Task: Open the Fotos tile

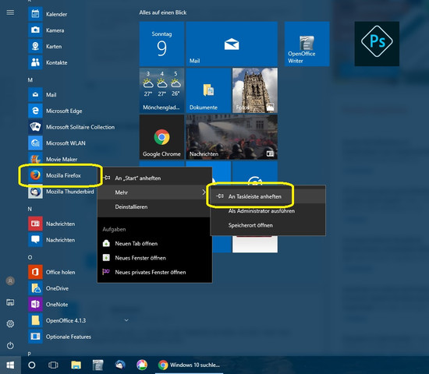Action: pyautogui.click(x=255, y=90)
